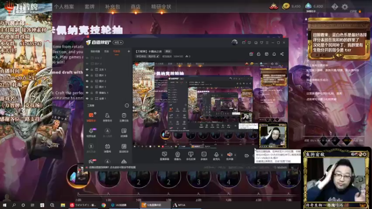Open the 主播任务 tool icon
Viewport: 372px width, 209px height.
click(124, 117)
